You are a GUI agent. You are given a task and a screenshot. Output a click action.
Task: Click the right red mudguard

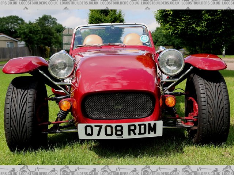[x=205, y=62]
